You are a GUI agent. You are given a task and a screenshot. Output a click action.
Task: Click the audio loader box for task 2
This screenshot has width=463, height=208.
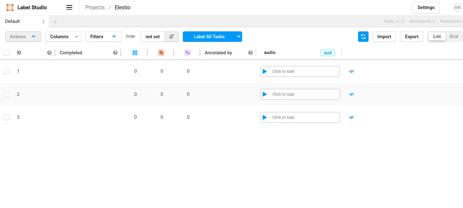click(300, 94)
